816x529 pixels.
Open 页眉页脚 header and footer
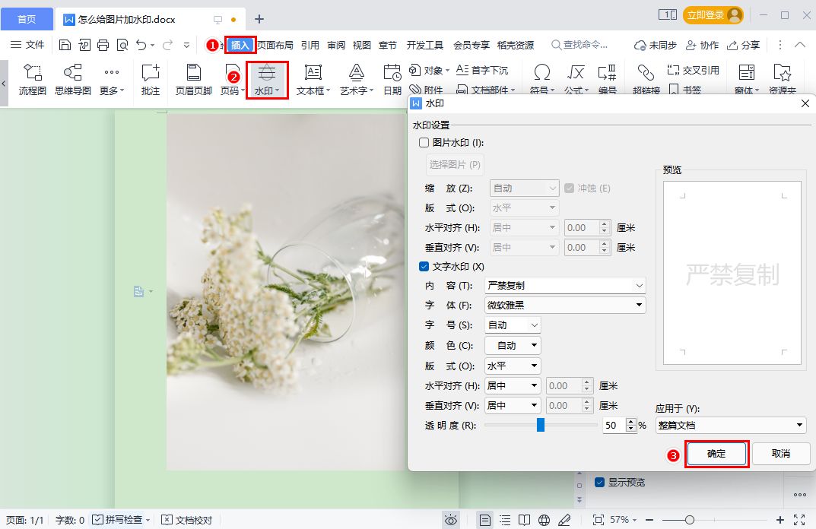click(194, 80)
